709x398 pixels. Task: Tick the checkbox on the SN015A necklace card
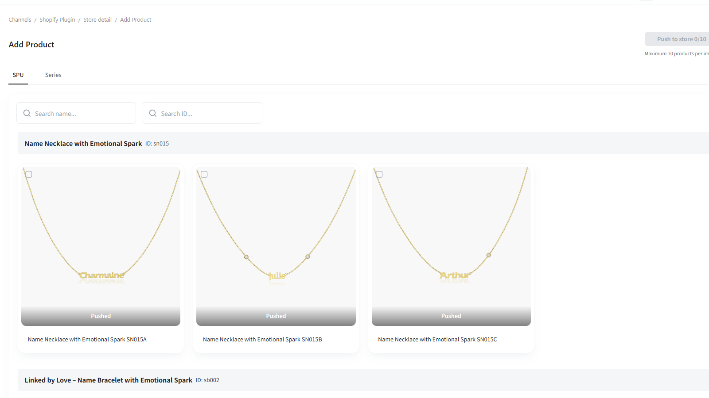29,174
